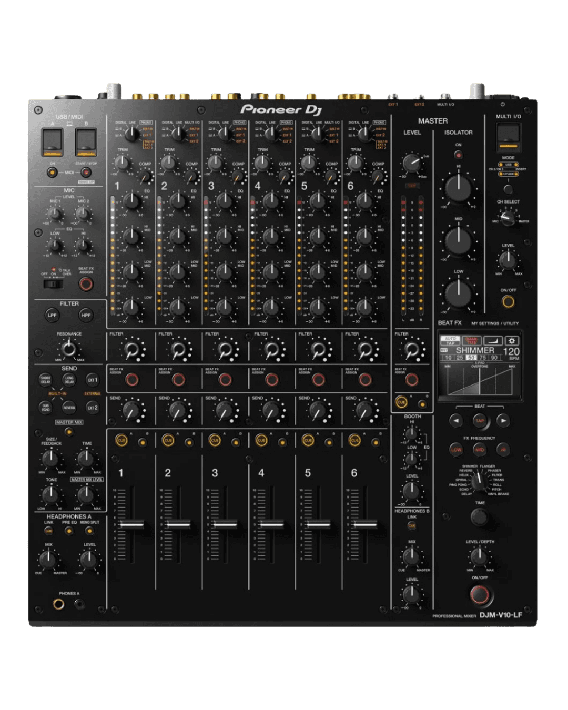The height and width of the screenshot is (710, 568).
Task: Select the 50 beat value on the display
Action: point(471,358)
